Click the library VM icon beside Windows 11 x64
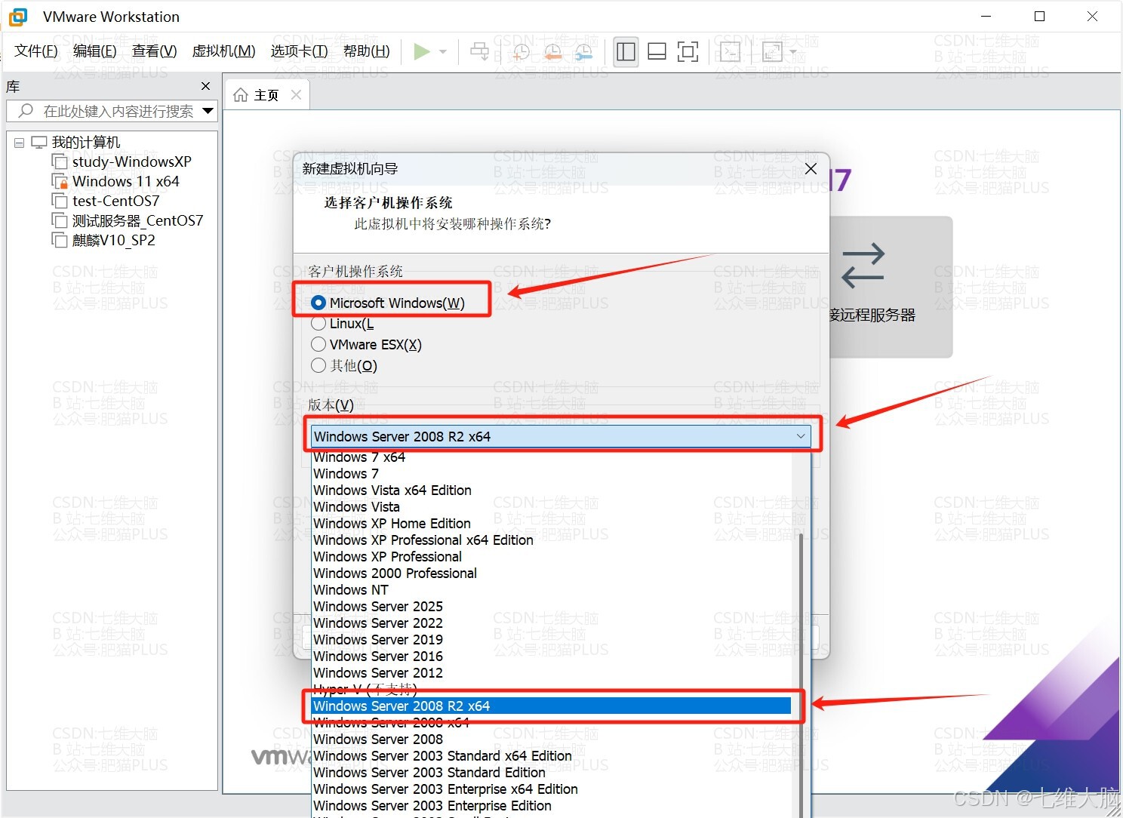The height and width of the screenshot is (818, 1123). pos(60,181)
